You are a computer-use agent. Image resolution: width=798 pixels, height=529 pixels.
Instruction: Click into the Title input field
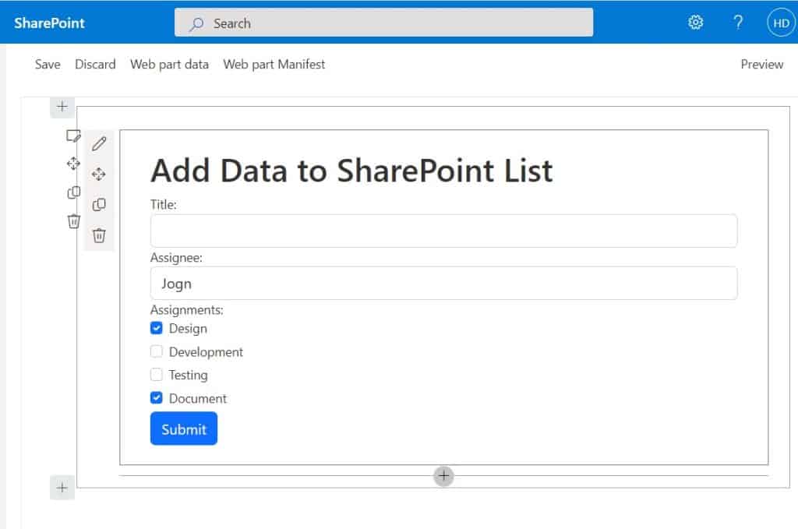pyautogui.click(x=443, y=231)
